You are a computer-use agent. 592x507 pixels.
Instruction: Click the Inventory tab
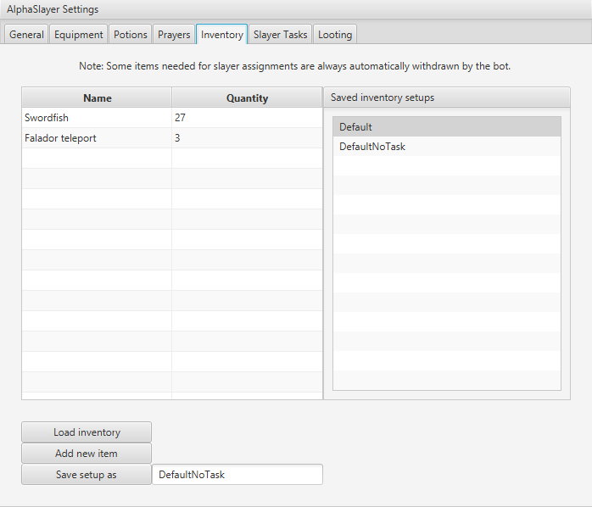pyautogui.click(x=221, y=35)
